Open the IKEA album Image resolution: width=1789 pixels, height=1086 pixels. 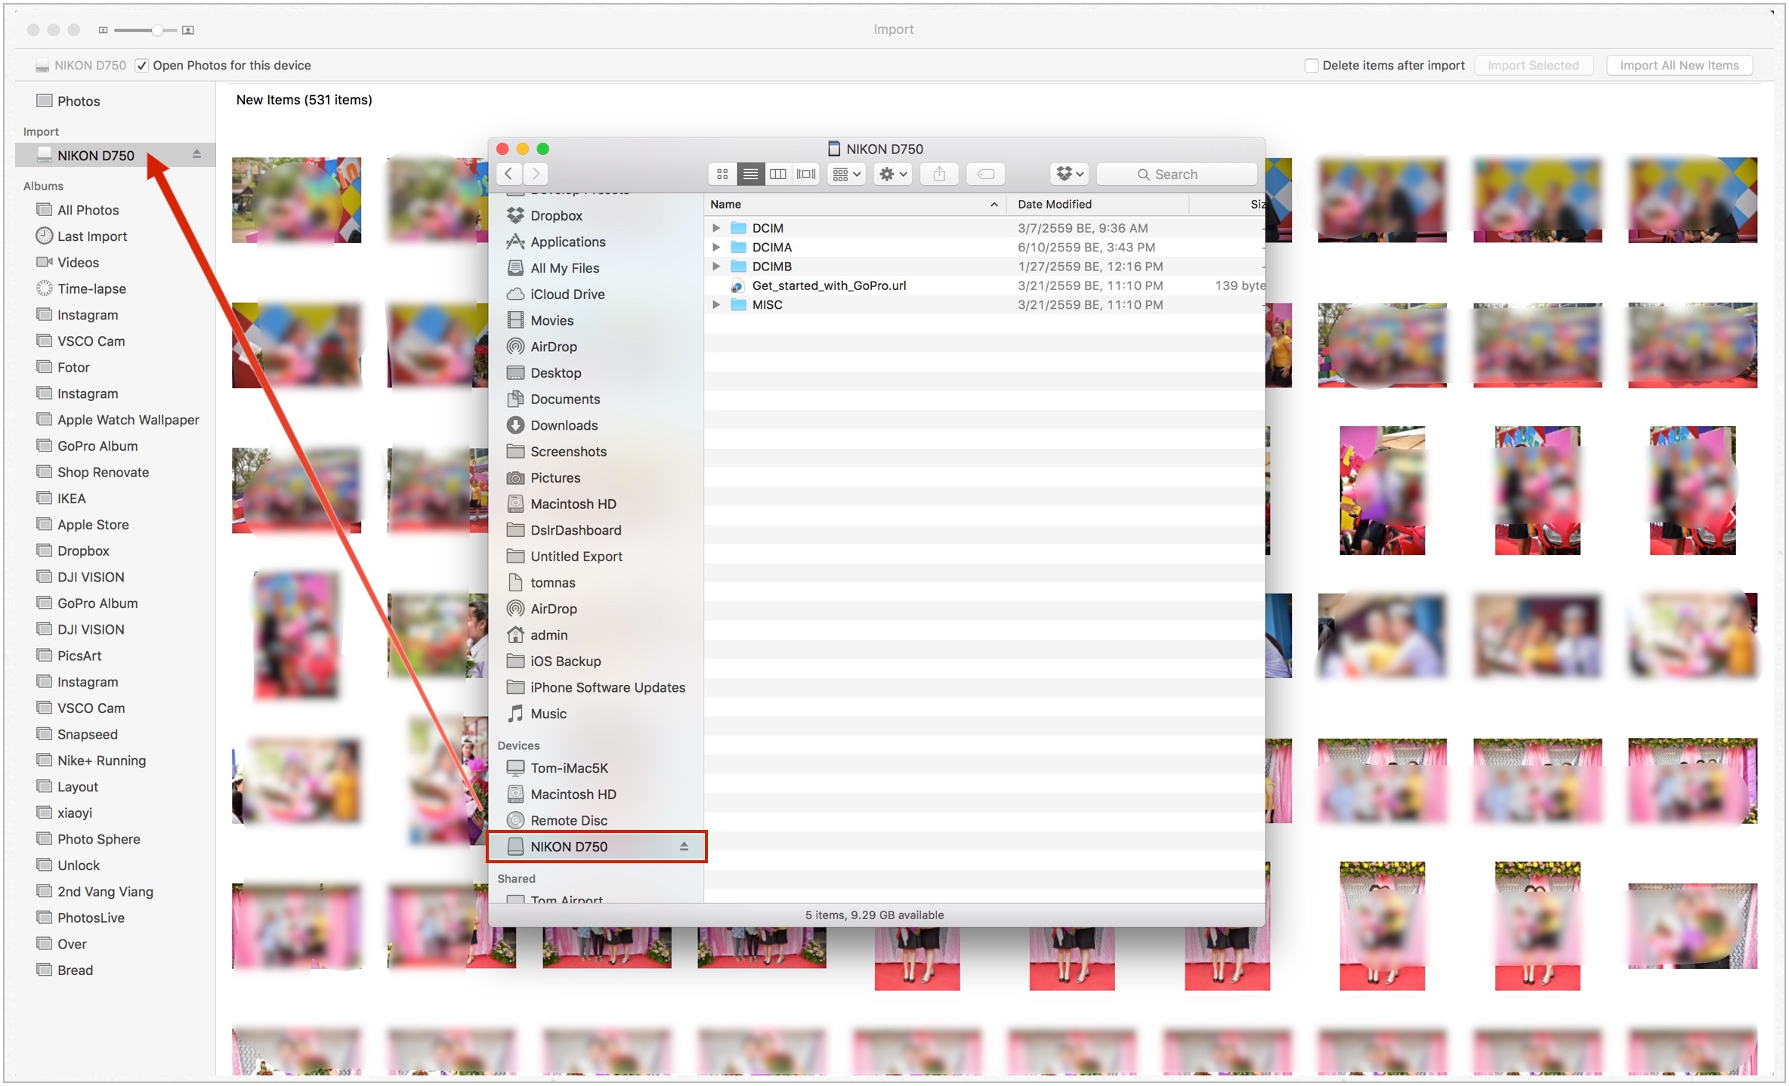click(x=71, y=498)
